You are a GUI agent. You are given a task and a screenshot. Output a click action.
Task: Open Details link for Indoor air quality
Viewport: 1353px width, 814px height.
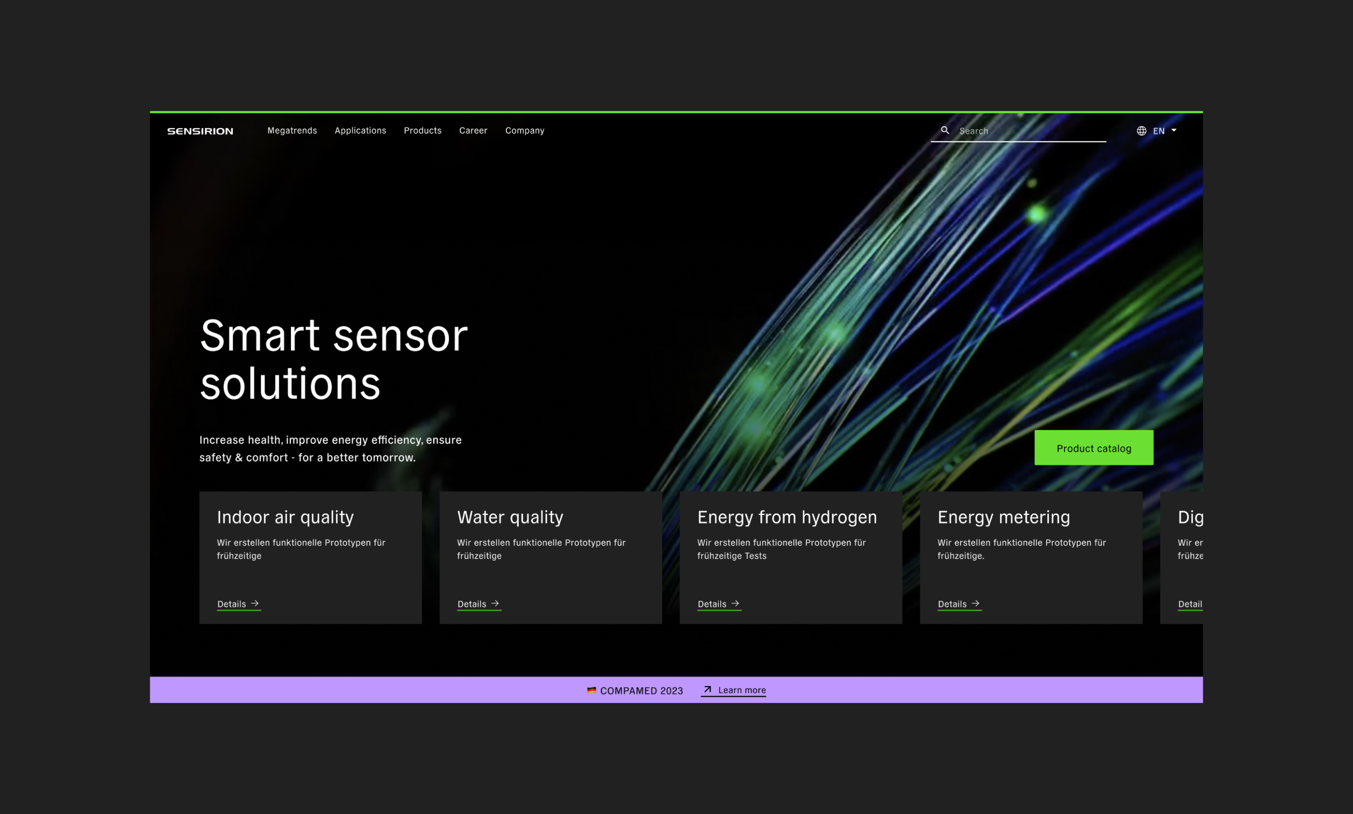[x=231, y=604]
